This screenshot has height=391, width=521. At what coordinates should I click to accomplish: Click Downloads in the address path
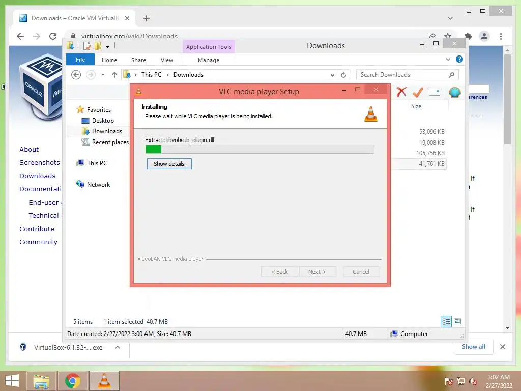(188, 75)
